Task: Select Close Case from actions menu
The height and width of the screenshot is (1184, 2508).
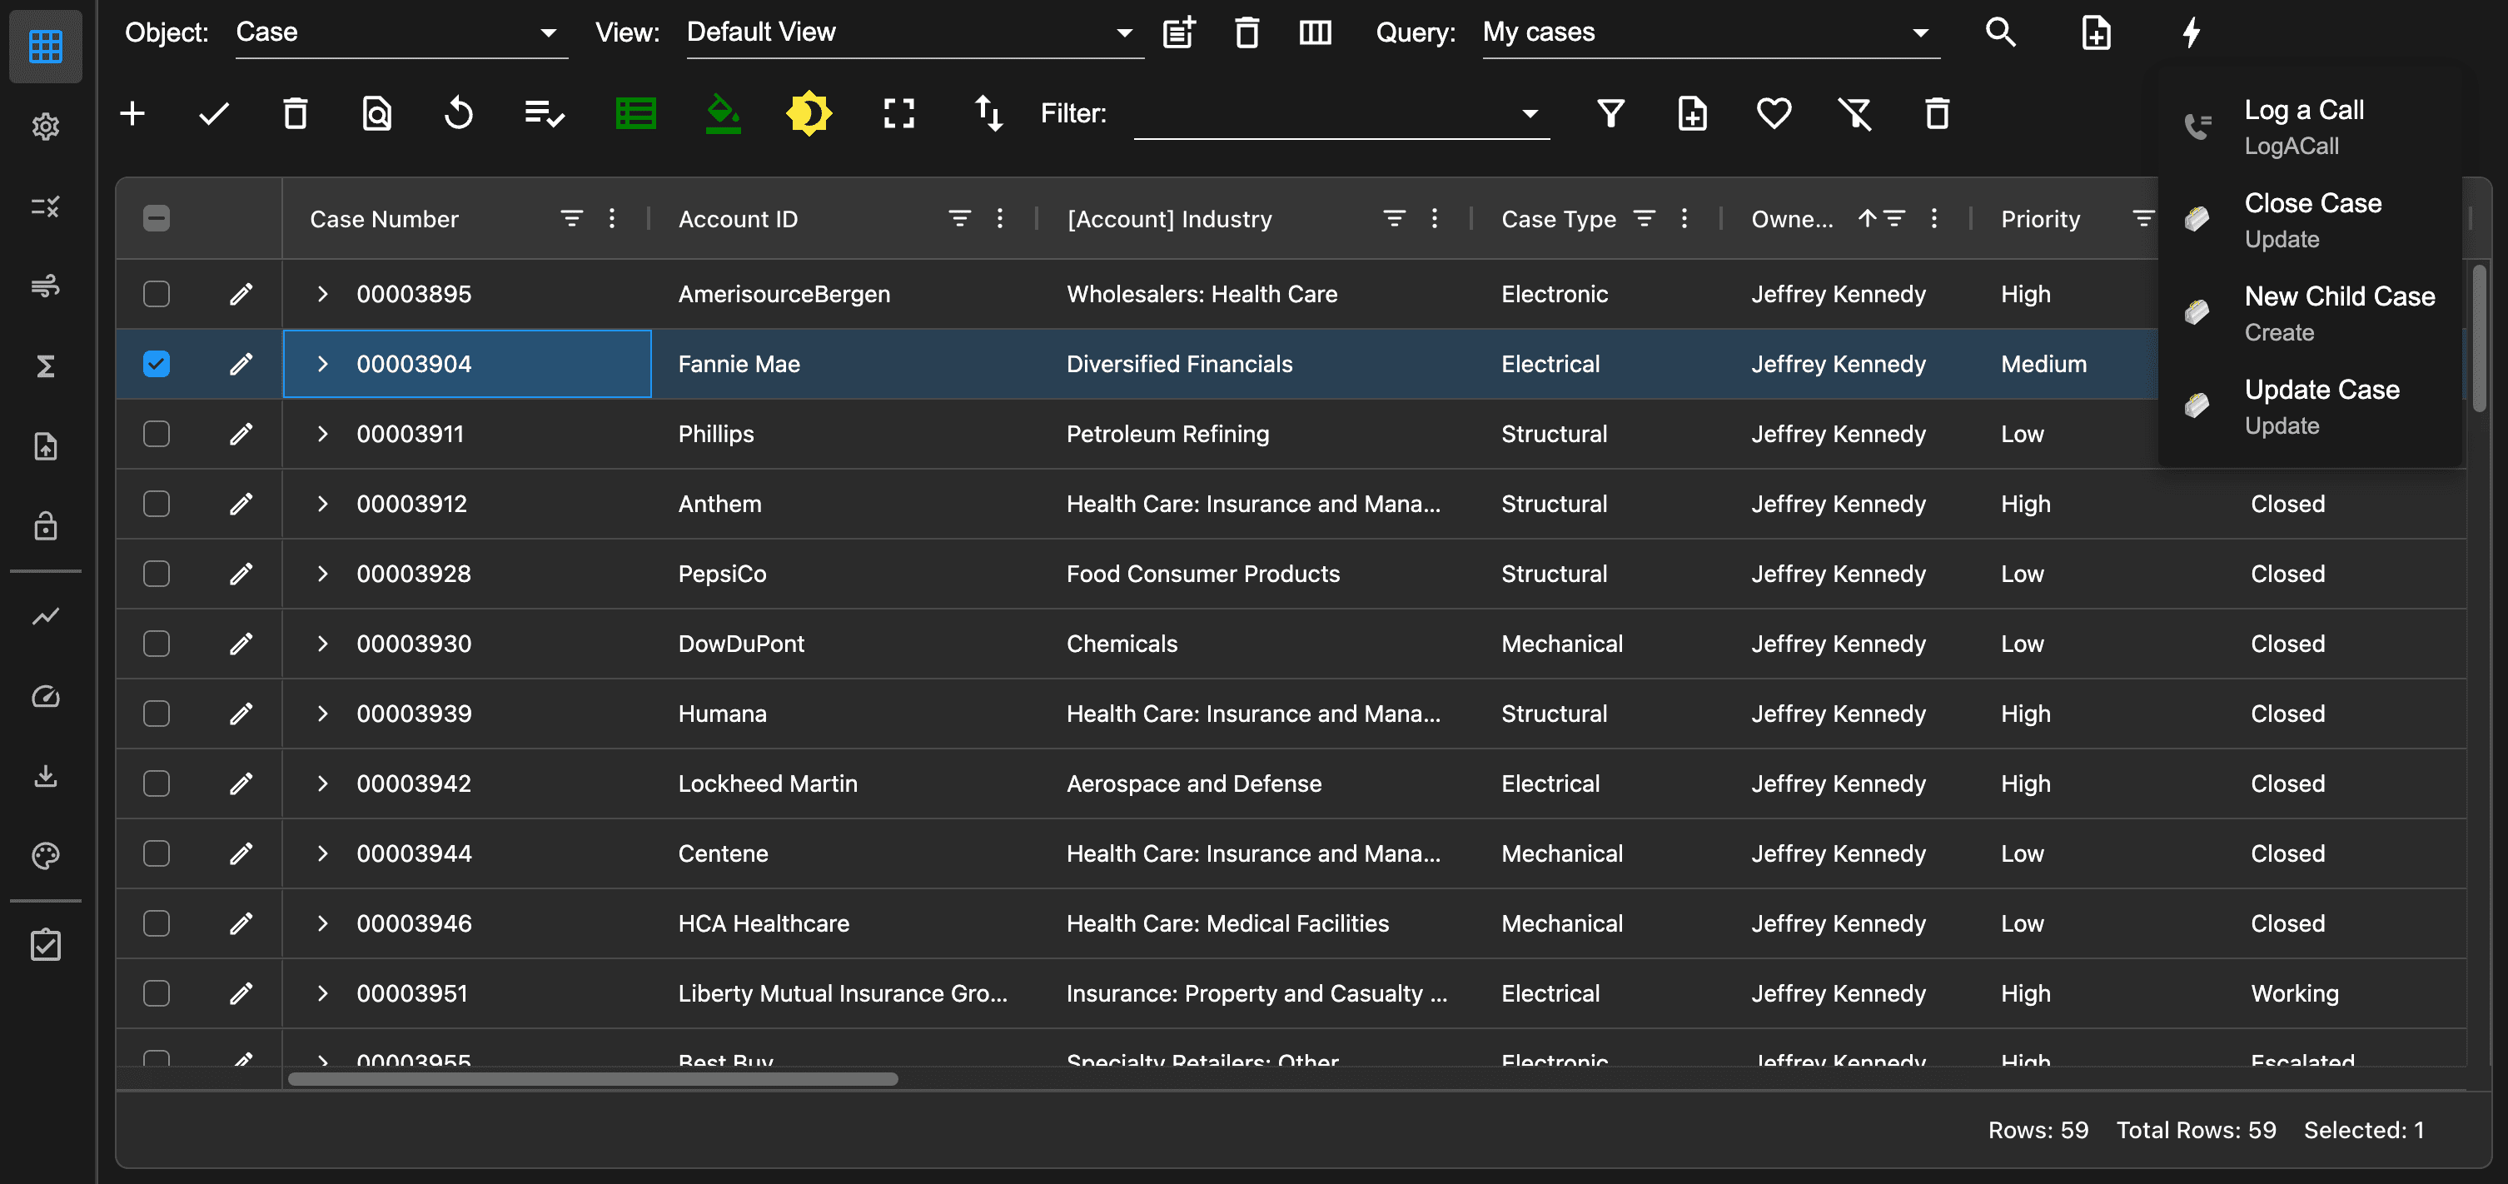Action: click(2312, 219)
